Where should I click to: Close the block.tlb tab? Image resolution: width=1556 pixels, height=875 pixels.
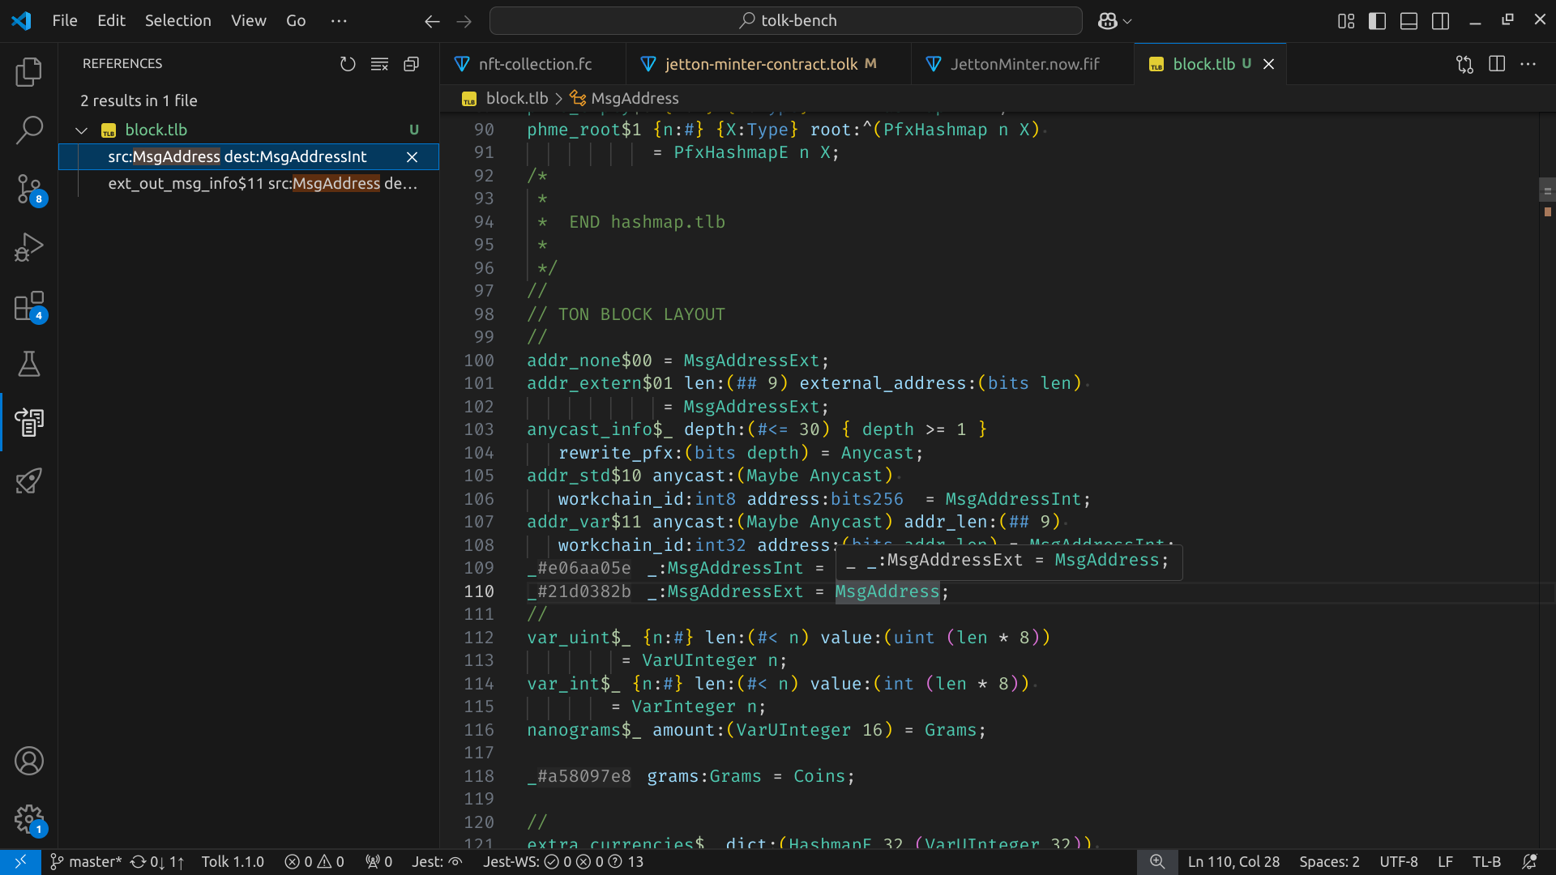click(1269, 64)
